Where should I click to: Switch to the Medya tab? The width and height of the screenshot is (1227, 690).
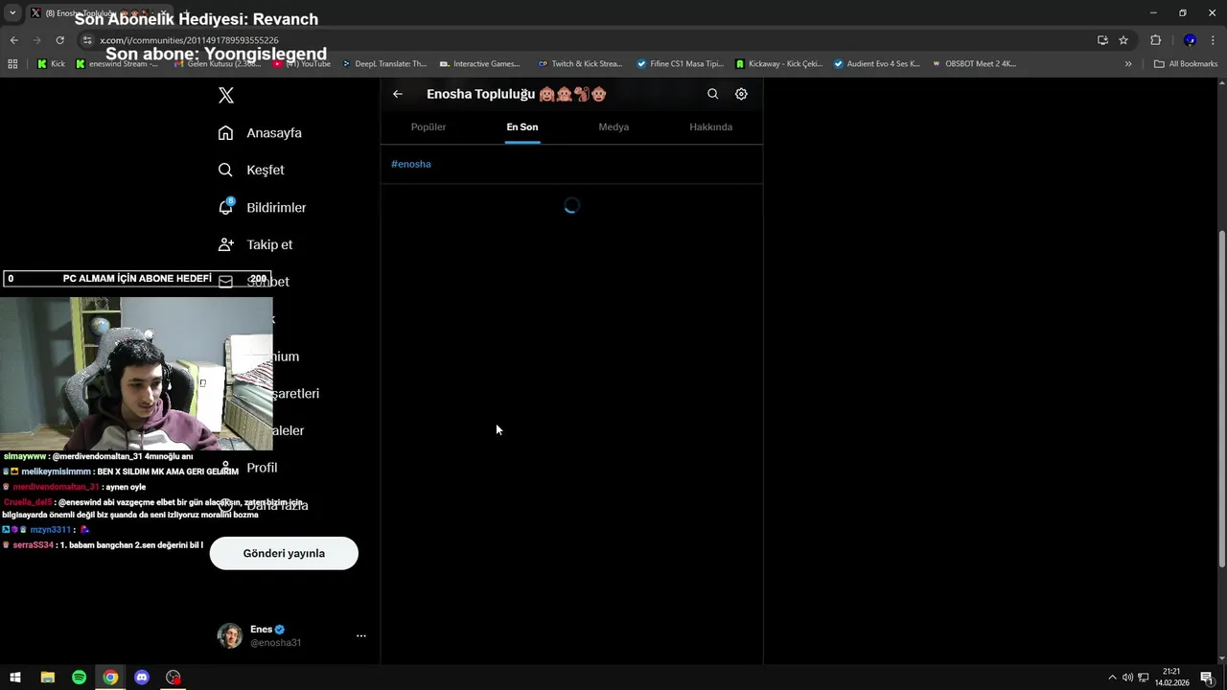[613, 126]
